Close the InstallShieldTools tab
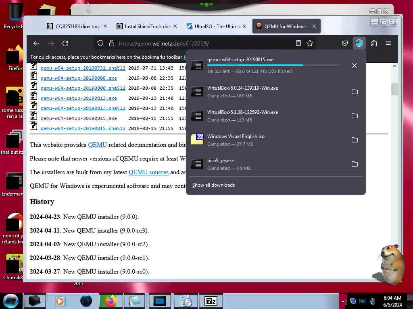 (175, 26)
